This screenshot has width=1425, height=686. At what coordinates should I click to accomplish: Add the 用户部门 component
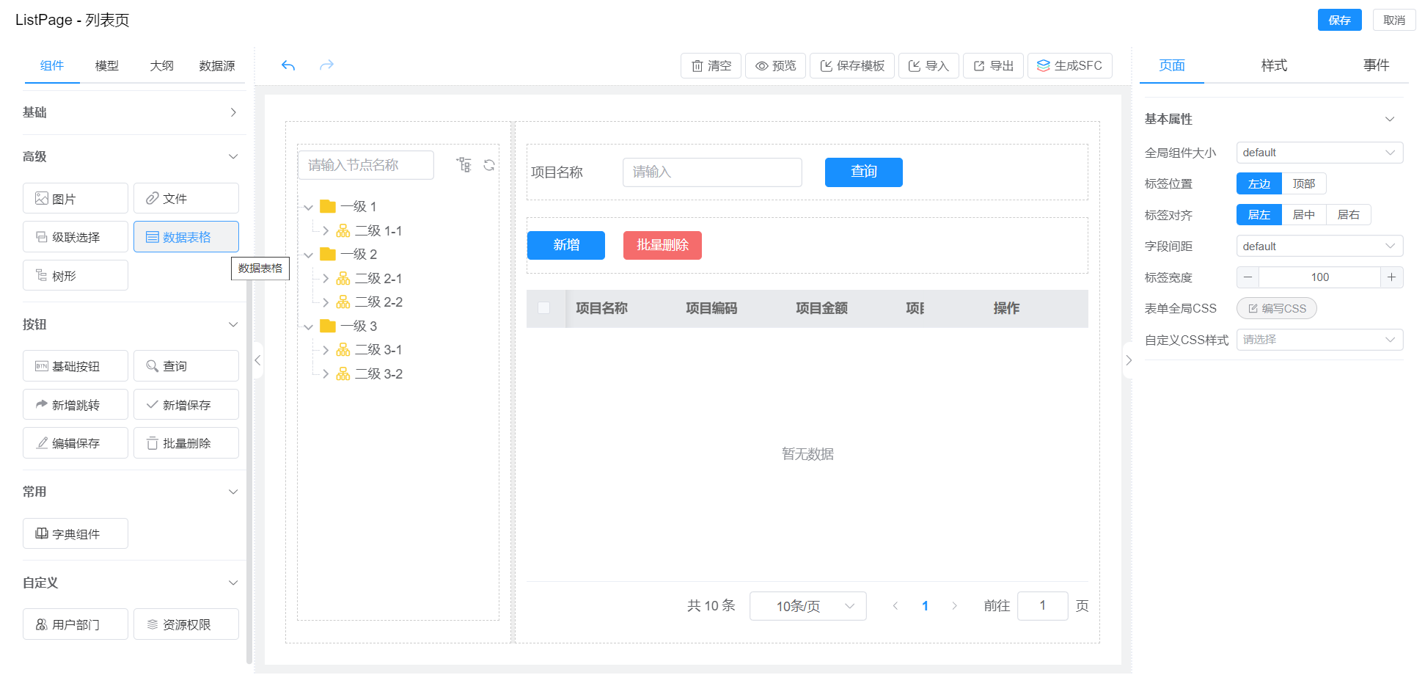(x=76, y=624)
